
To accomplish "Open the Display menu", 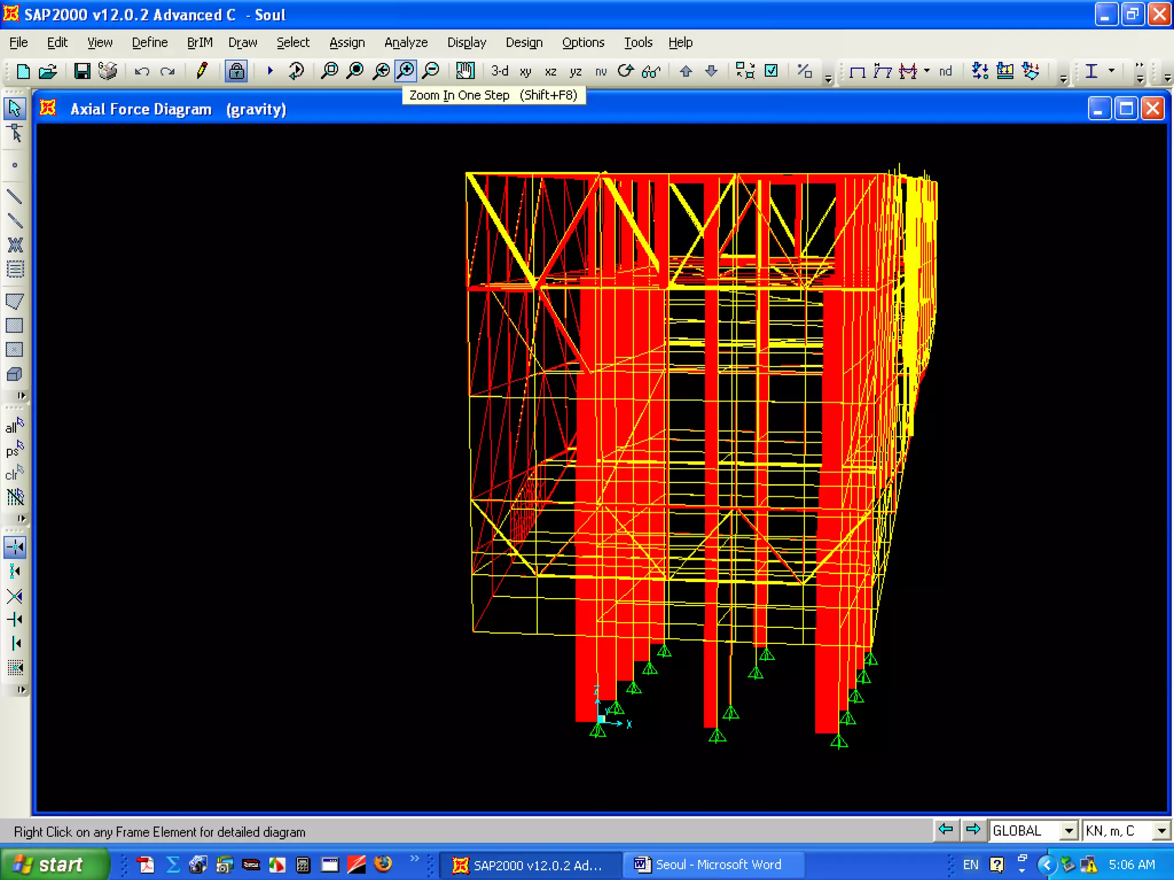I will pyautogui.click(x=467, y=42).
